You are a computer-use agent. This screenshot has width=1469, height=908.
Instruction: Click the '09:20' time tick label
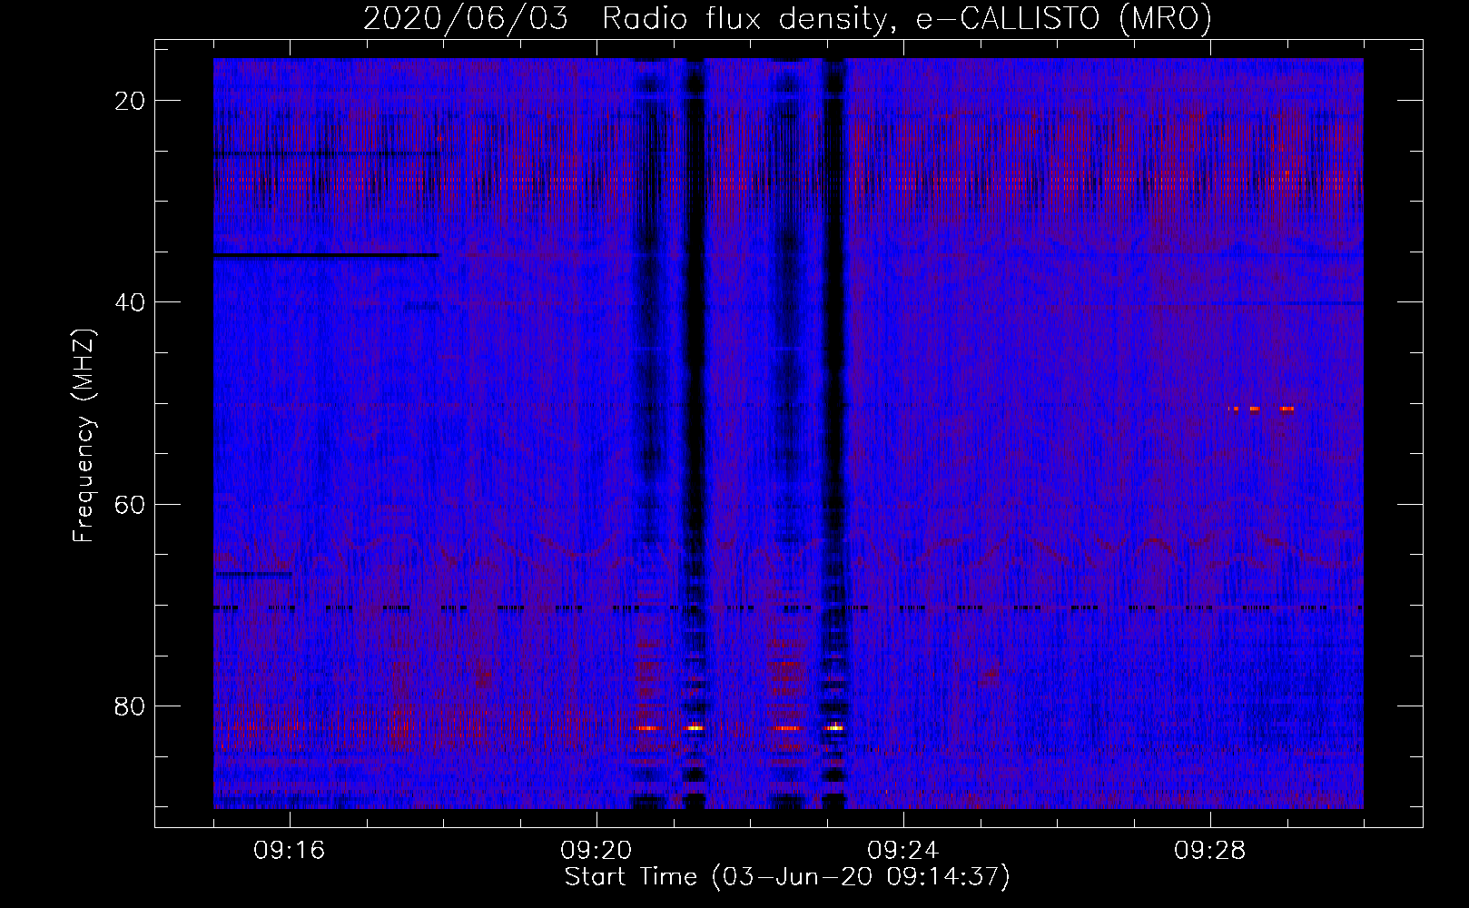click(596, 851)
